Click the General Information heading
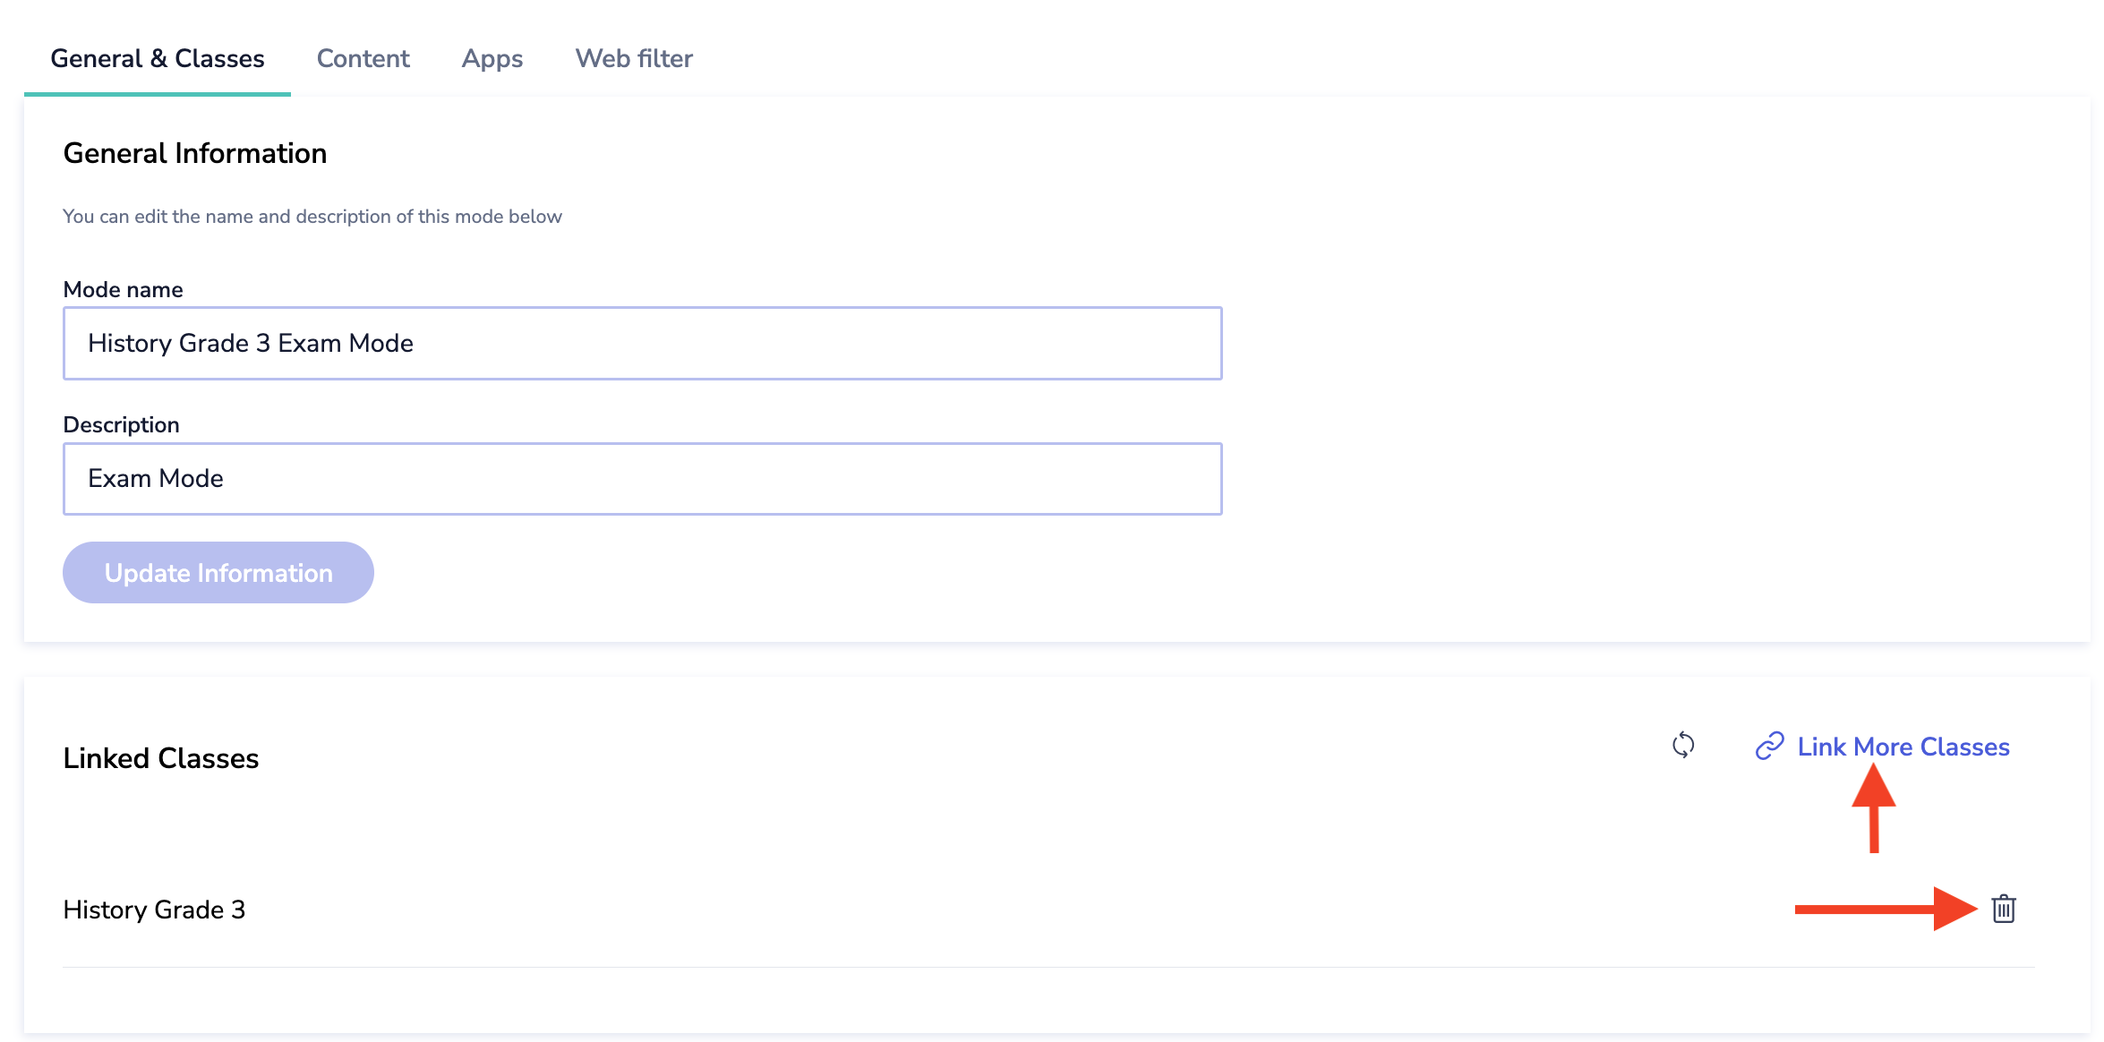This screenshot has height=1042, width=2104. (x=194, y=153)
